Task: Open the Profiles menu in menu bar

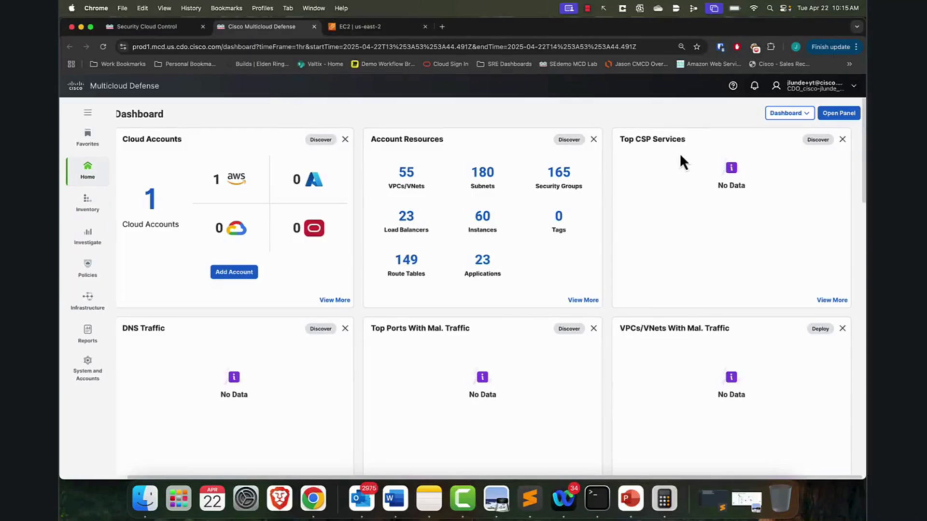Action: coord(262,8)
